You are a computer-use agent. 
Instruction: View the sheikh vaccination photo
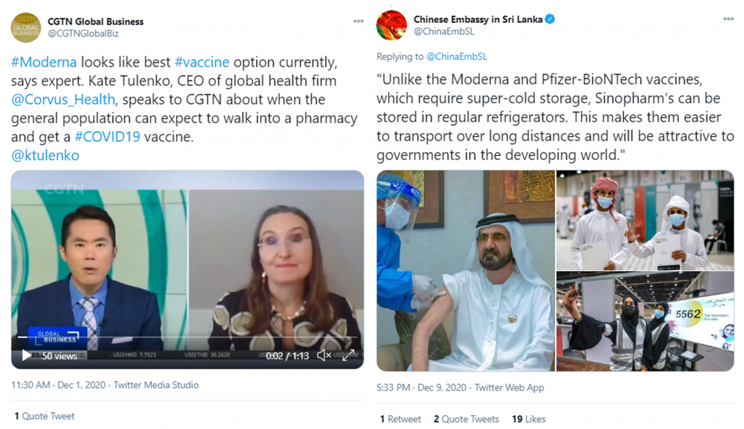point(466,271)
